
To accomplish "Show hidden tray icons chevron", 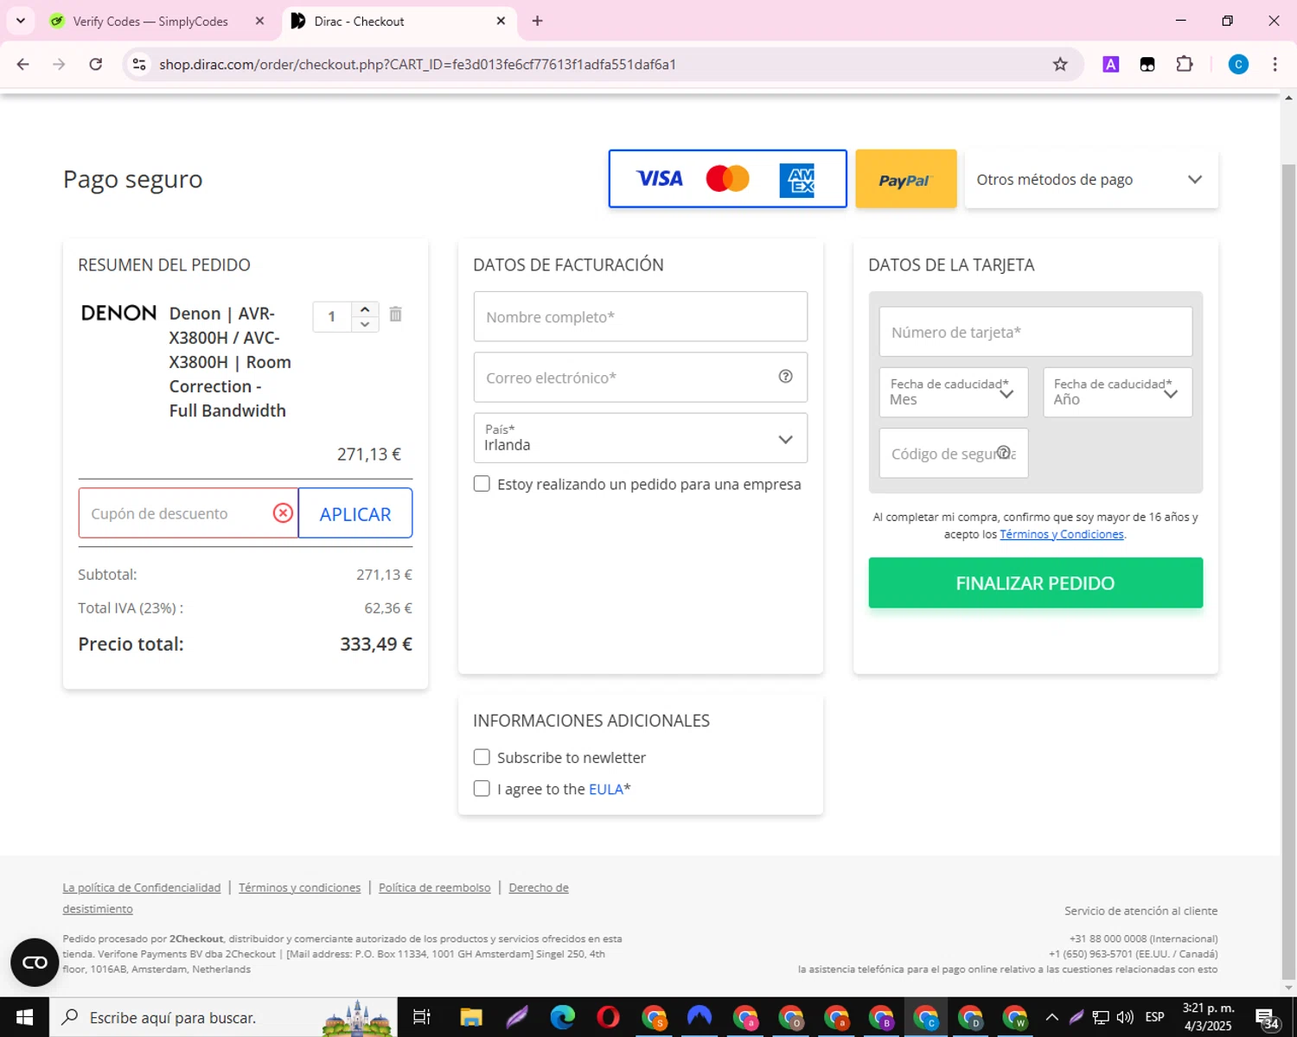I will tap(1052, 1017).
